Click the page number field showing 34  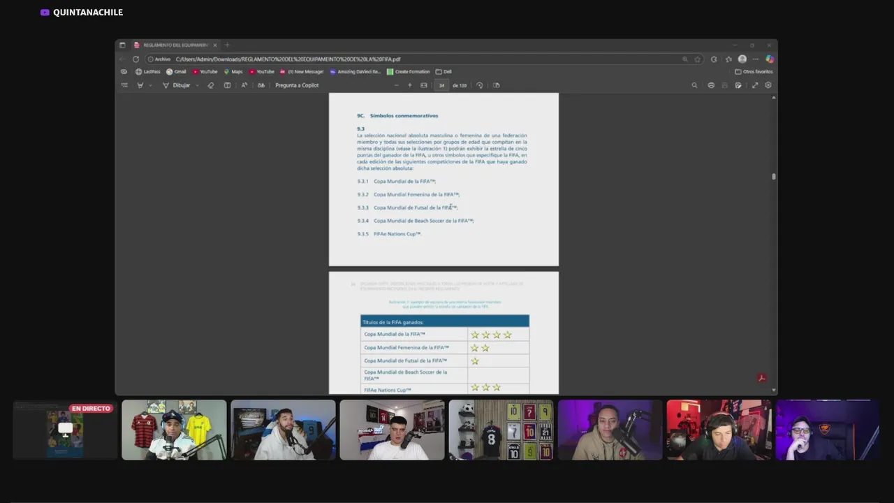pyautogui.click(x=441, y=85)
